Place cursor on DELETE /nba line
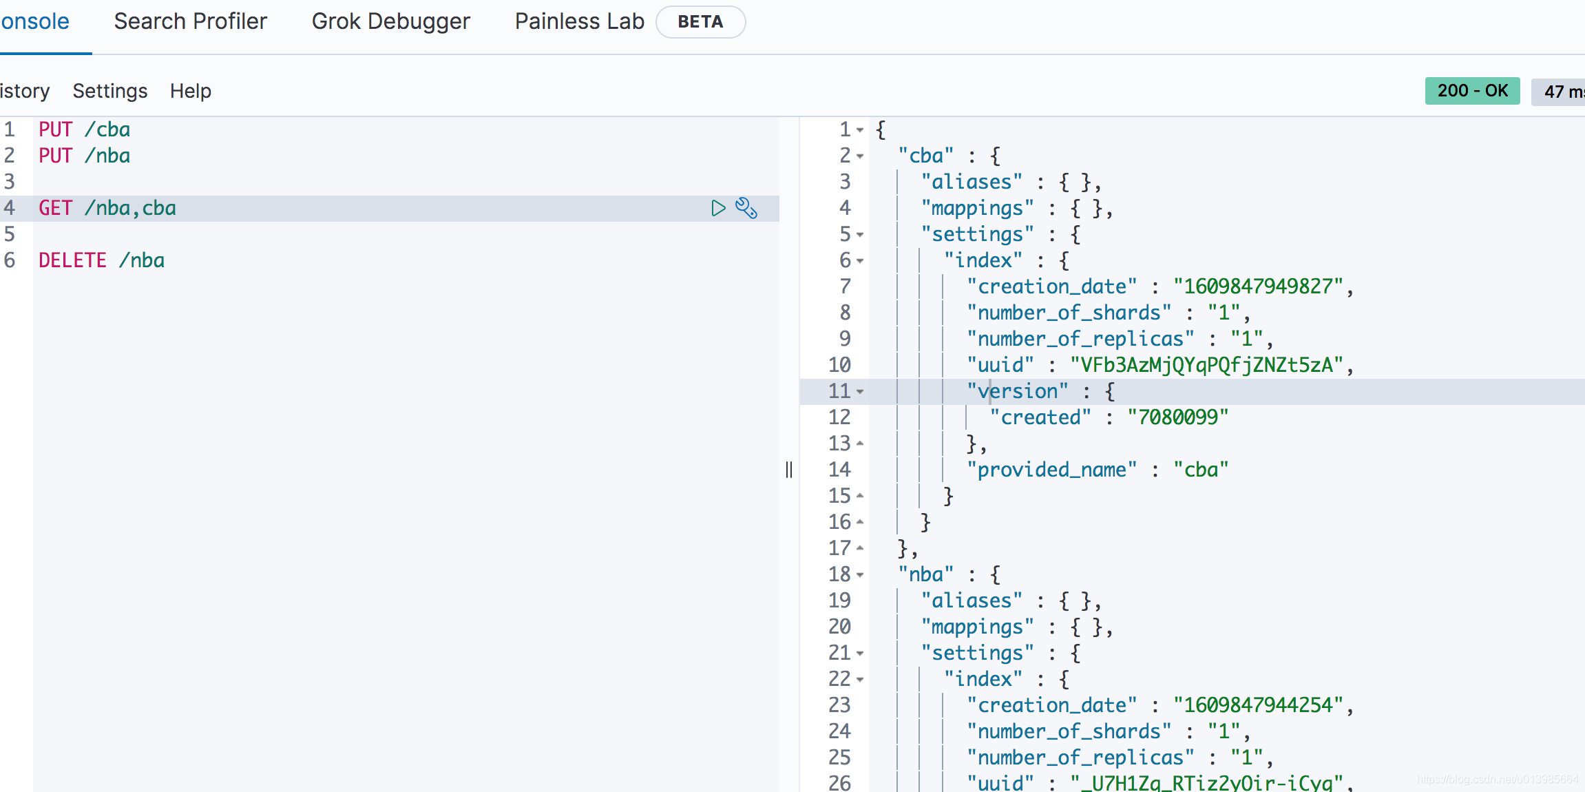Screen dimensions: 1585x792 coord(101,260)
